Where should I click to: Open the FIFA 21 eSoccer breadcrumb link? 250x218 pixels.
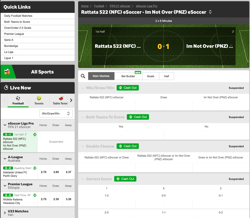point(120,6)
